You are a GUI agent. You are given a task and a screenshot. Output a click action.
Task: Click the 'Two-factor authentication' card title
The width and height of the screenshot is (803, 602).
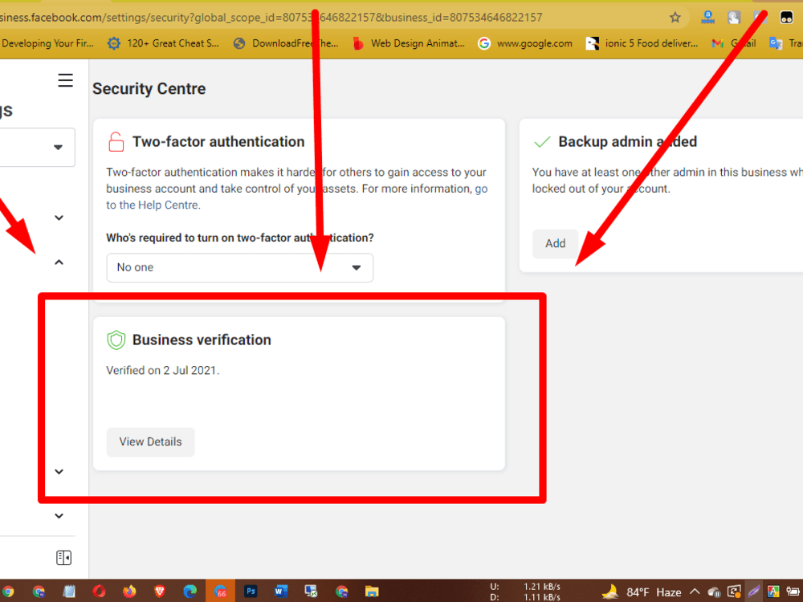218,142
